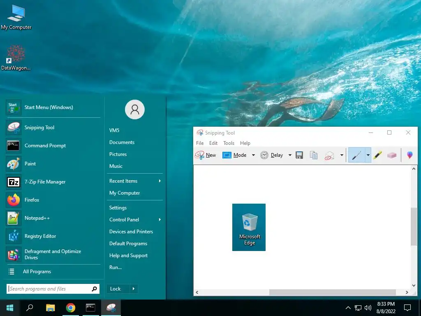The width and height of the screenshot is (421, 316).
Task: Click the captured Microsoft Edge snip image
Action: pyautogui.click(x=249, y=227)
